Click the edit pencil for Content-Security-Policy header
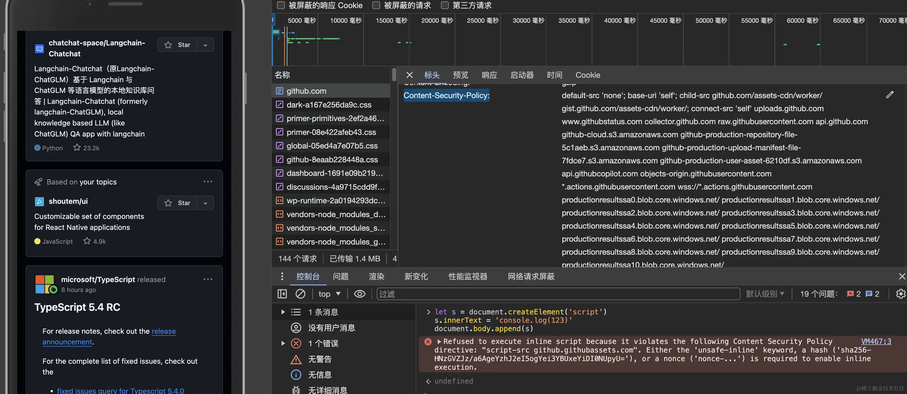 pyautogui.click(x=890, y=95)
